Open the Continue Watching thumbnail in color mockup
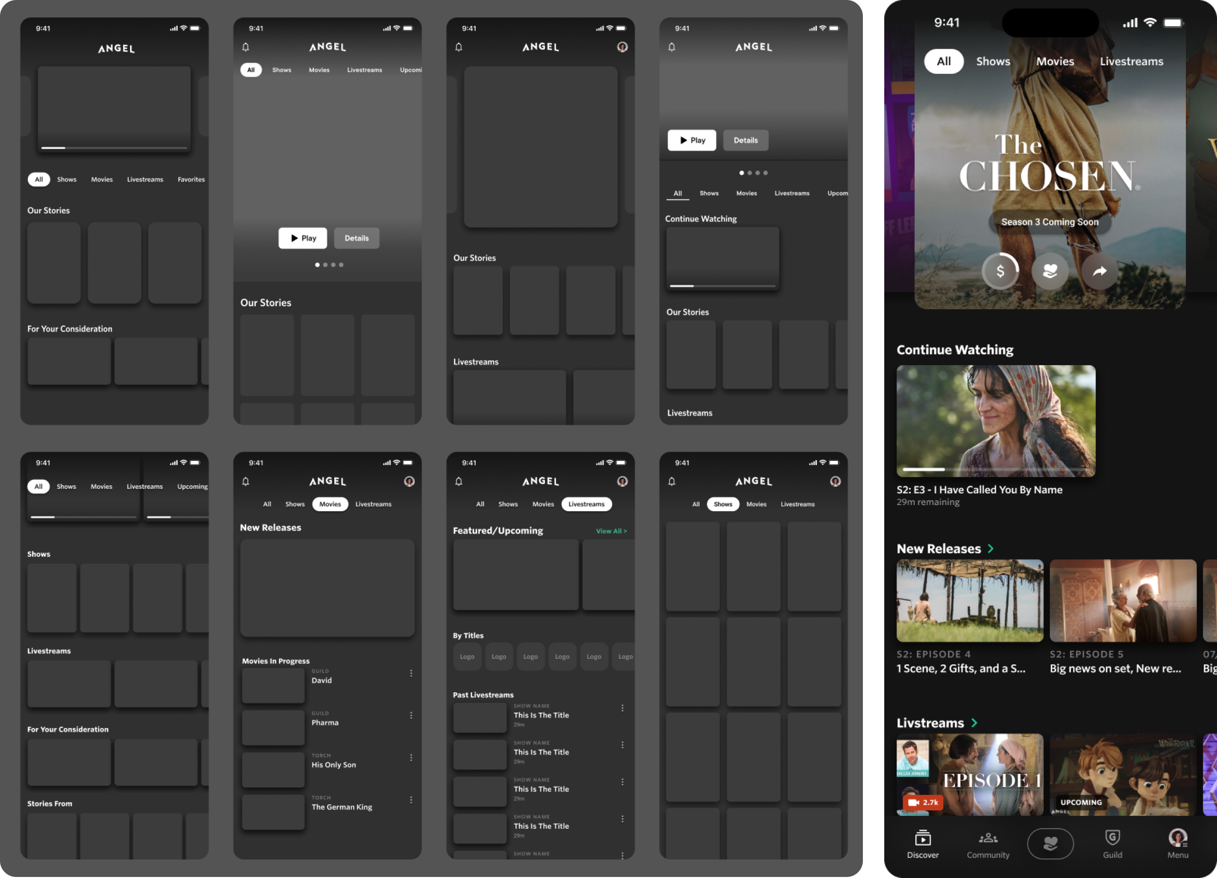This screenshot has width=1217, height=878. [996, 421]
